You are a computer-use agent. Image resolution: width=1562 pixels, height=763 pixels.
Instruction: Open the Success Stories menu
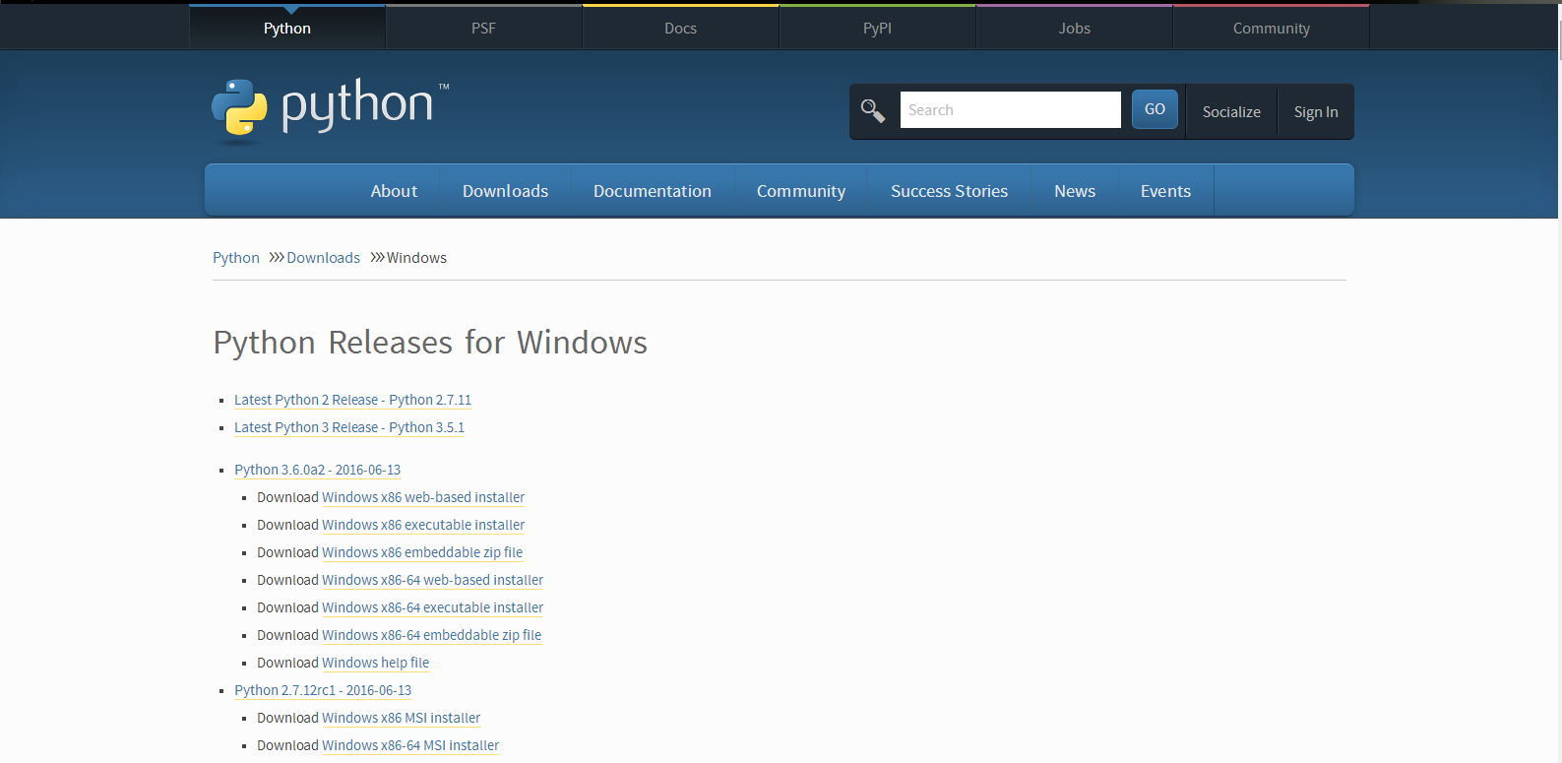coord(949,191)
